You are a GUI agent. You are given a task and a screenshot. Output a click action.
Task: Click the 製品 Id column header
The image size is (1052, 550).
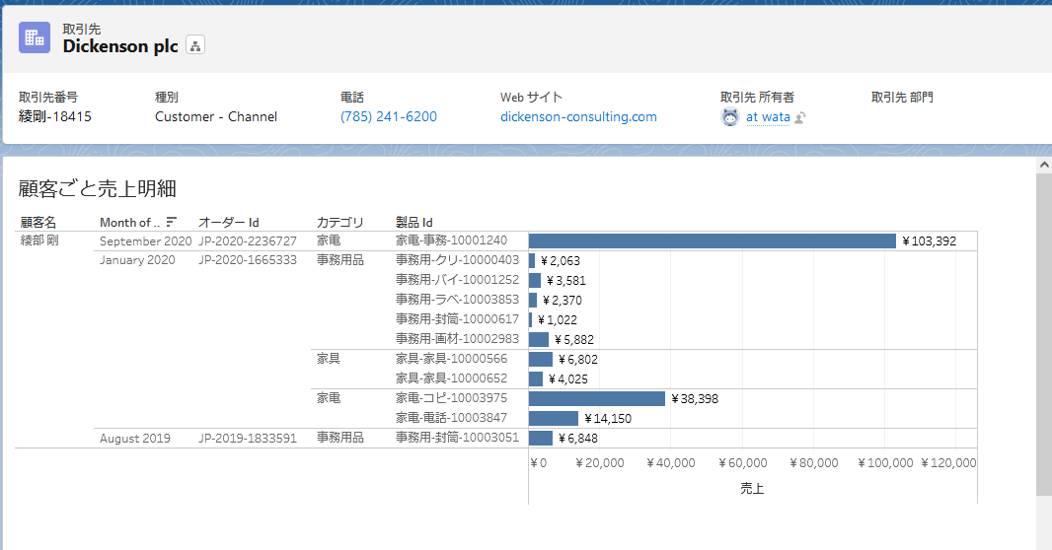pos(413,223)
